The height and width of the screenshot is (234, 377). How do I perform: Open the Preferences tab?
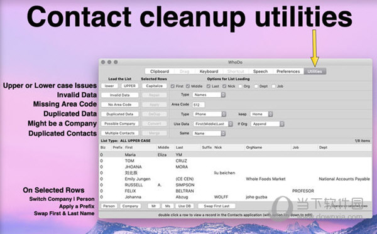pos(288,72)
